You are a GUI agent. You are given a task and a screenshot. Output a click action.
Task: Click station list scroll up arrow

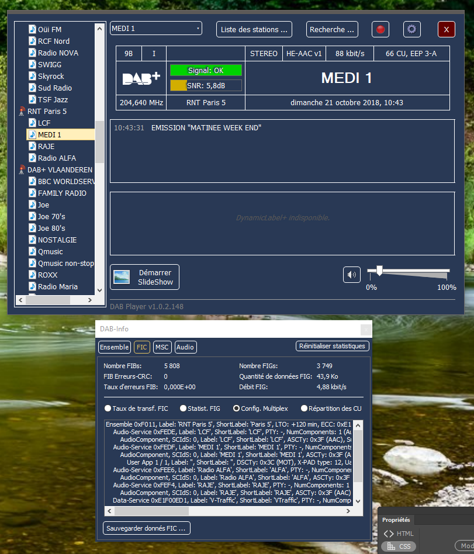pyautogui.click(x=99, y=28)
